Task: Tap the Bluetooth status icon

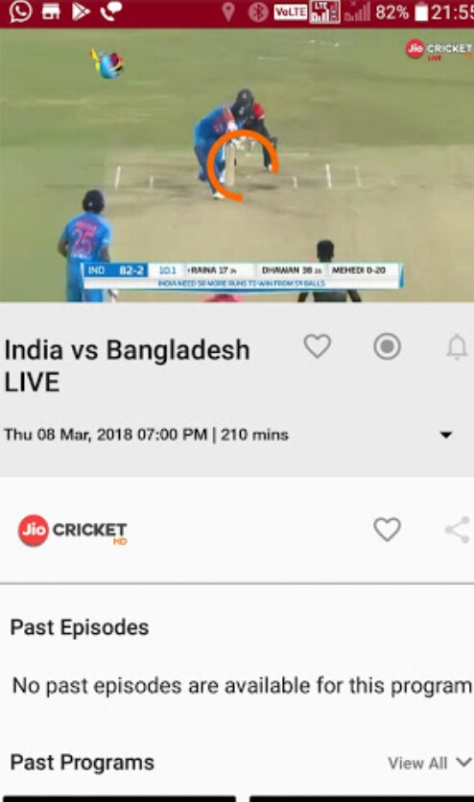Action: point(258,12)
